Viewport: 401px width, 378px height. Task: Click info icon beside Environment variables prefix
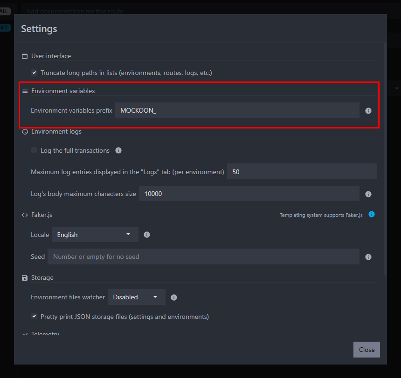[368, 111]
